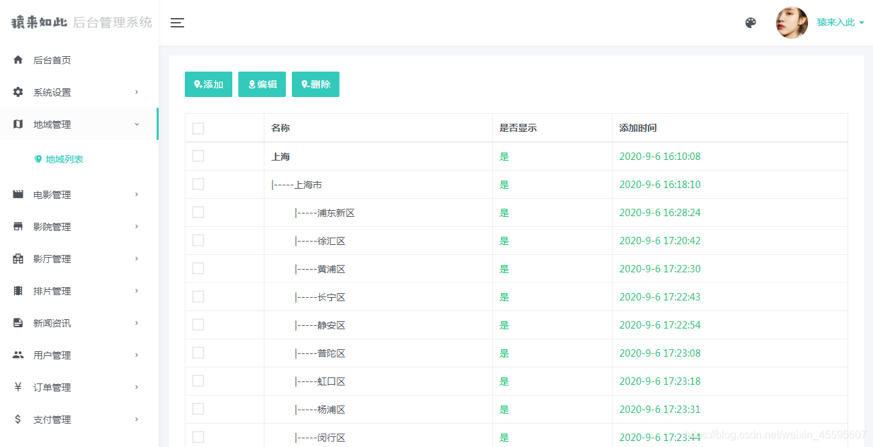Toggle the hamburger sidebar menu icon

(177, 23)
